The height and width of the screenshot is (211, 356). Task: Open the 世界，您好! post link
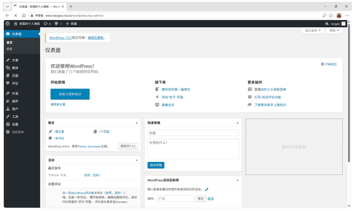click(x=92, y=176)
